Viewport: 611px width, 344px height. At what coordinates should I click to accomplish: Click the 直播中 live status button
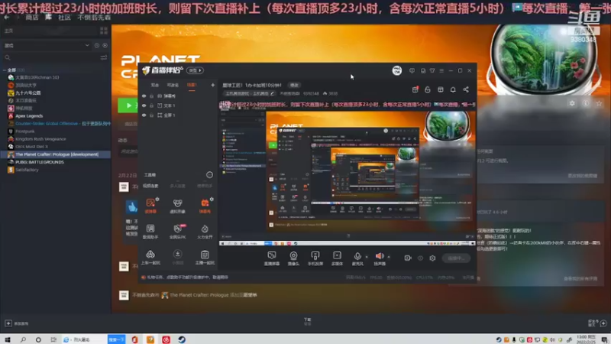click(456, 258)
